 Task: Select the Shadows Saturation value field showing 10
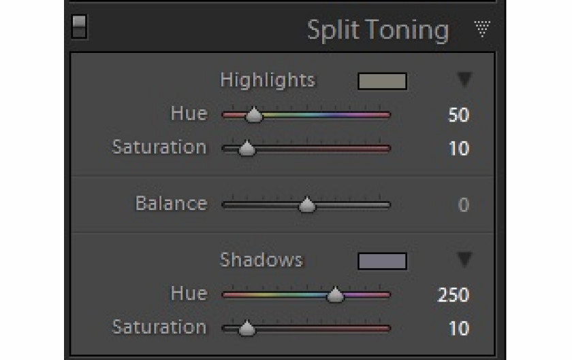[x=458, y=329]
